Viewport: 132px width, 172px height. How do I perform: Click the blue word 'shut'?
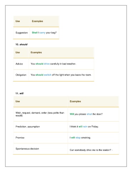[89, 114]
